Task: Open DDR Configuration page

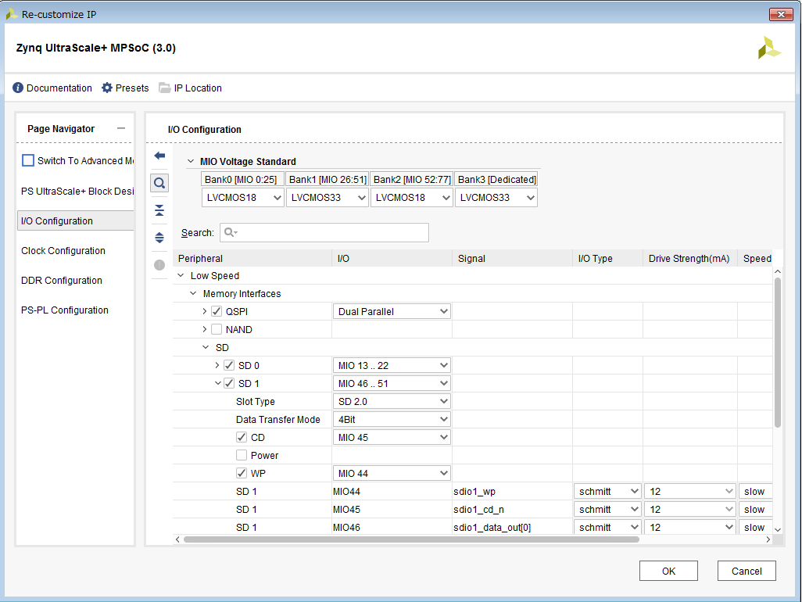Action: click(62, 281)
